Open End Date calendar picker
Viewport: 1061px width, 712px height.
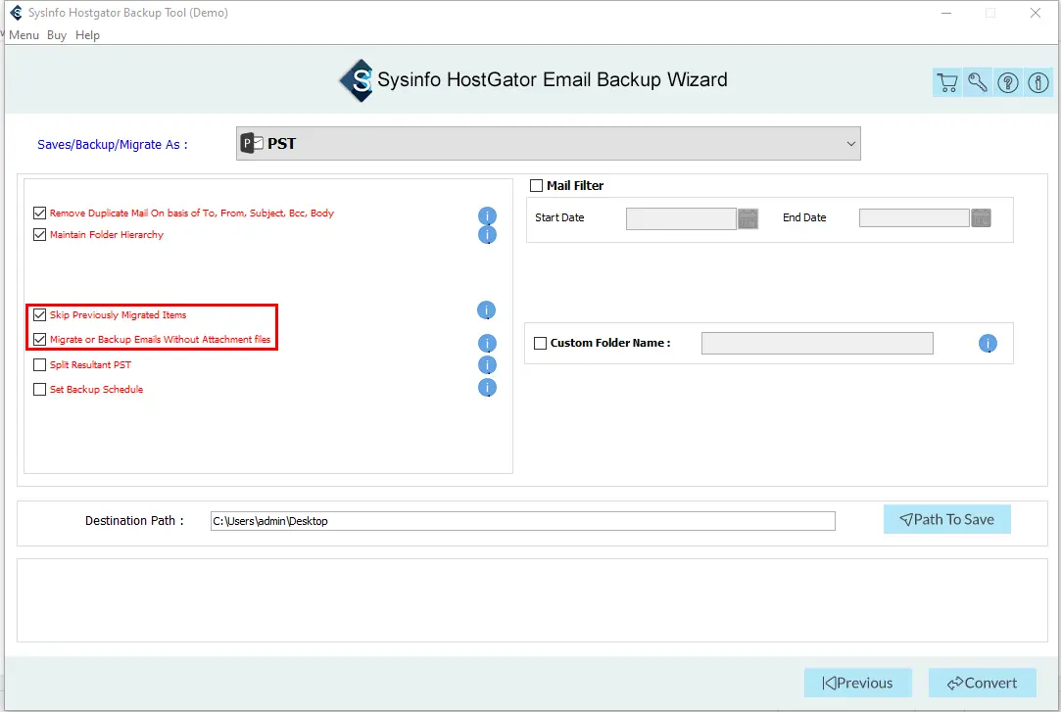tap(981, 217)
